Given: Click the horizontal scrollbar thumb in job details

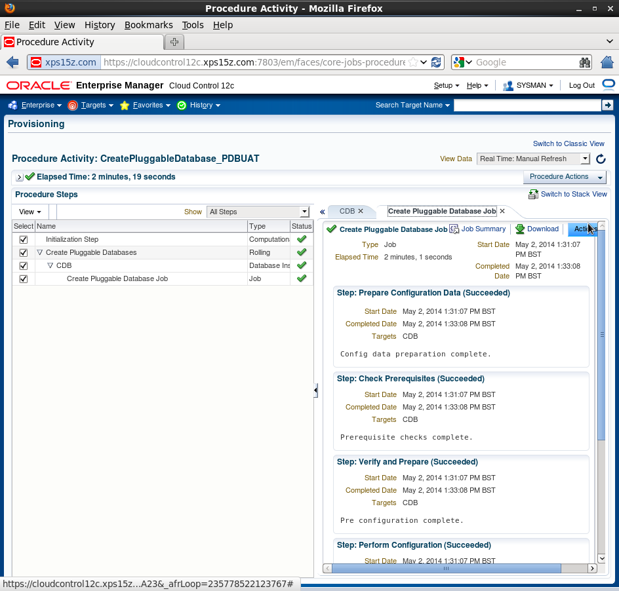Looking at the screenshot, I should pyautogui.click(x=446, y=569).
